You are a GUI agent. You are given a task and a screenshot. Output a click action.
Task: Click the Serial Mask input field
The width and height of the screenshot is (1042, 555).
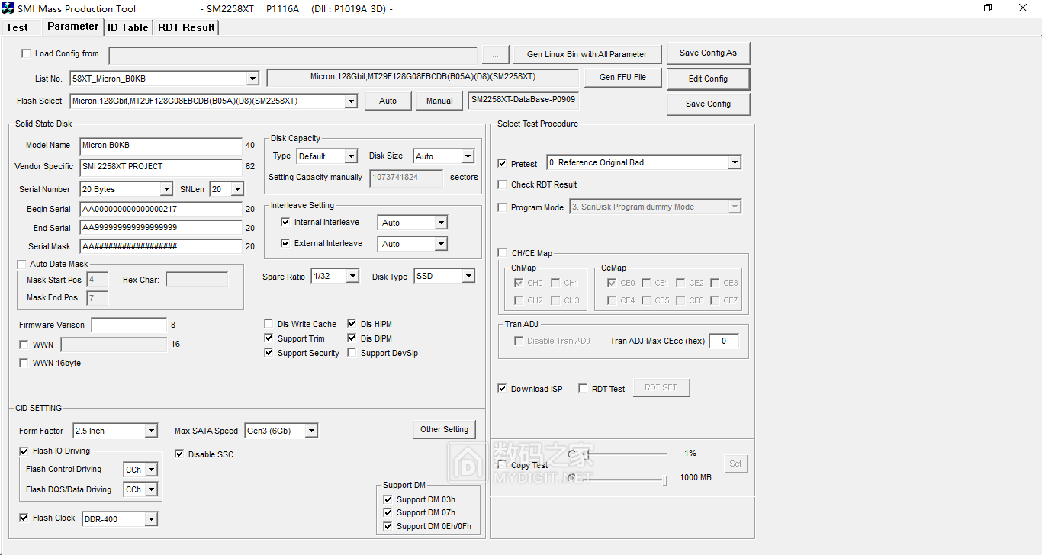161,246
